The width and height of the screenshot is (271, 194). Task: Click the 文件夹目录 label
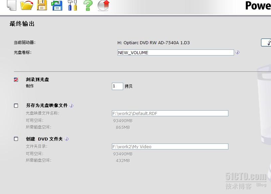pos(37,146)
